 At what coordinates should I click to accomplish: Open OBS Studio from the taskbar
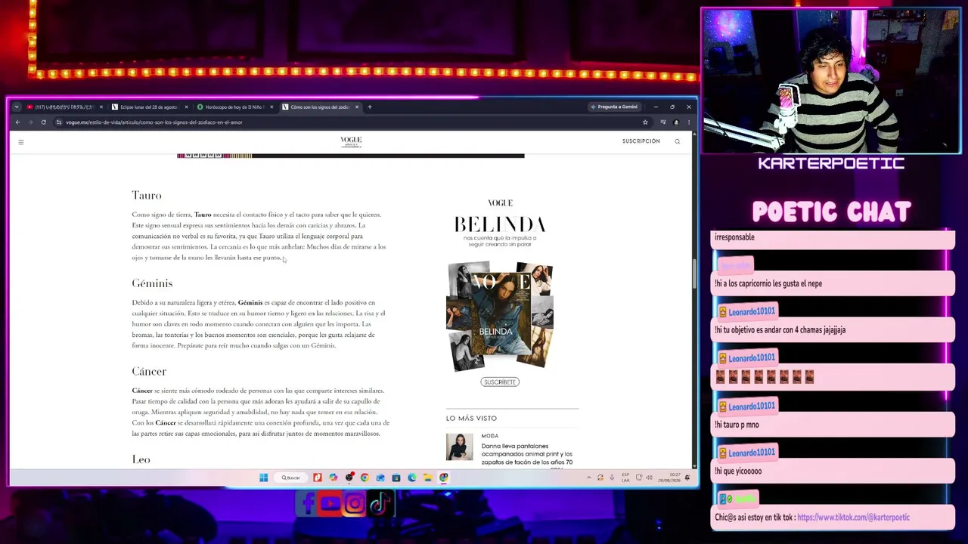click(349, 478)
